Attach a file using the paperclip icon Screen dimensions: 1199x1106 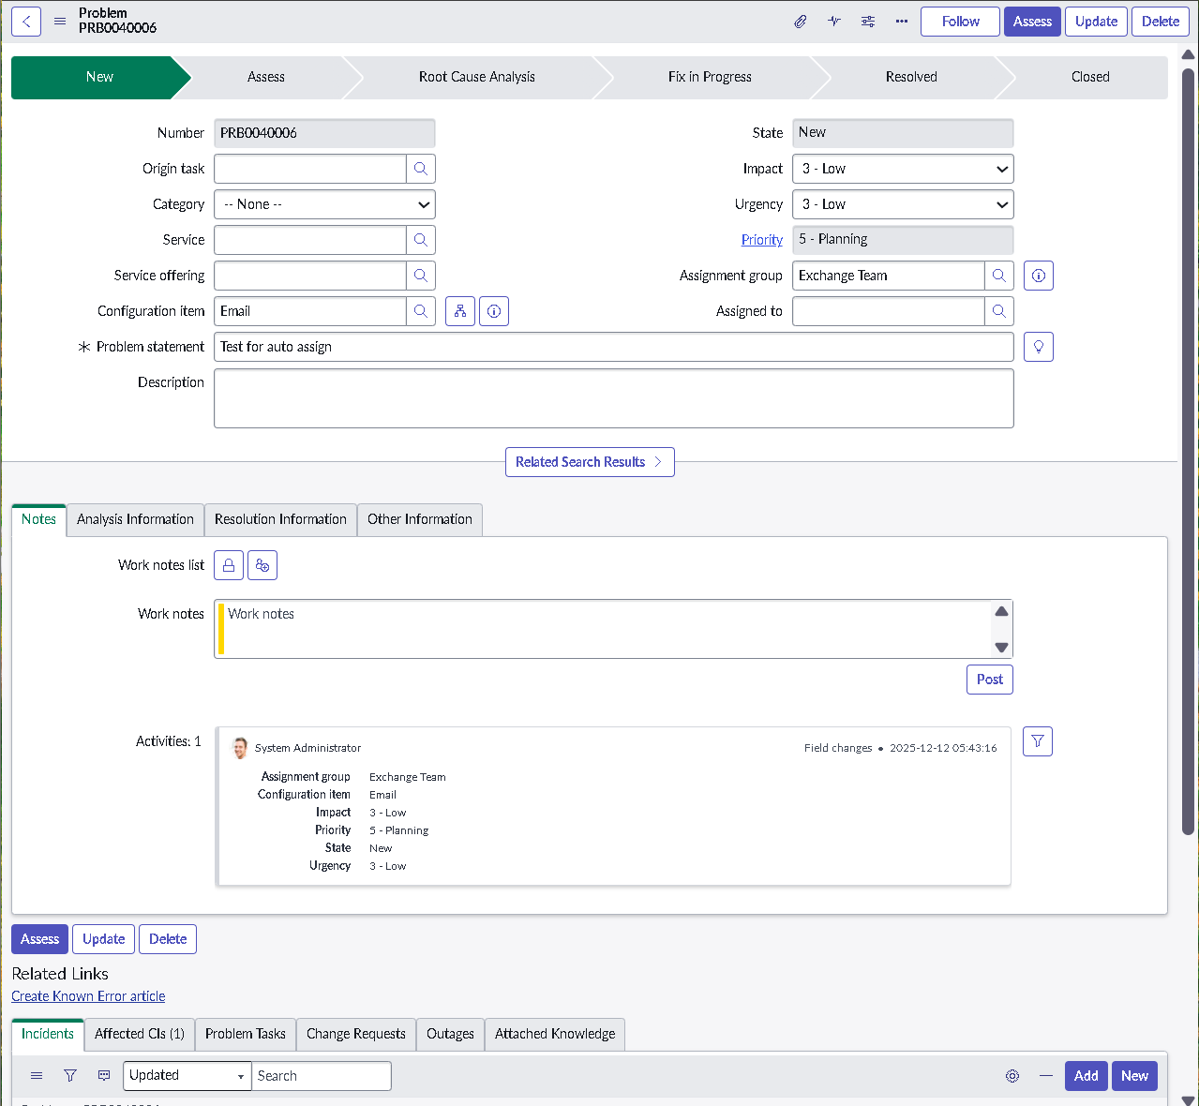[801, 21]
